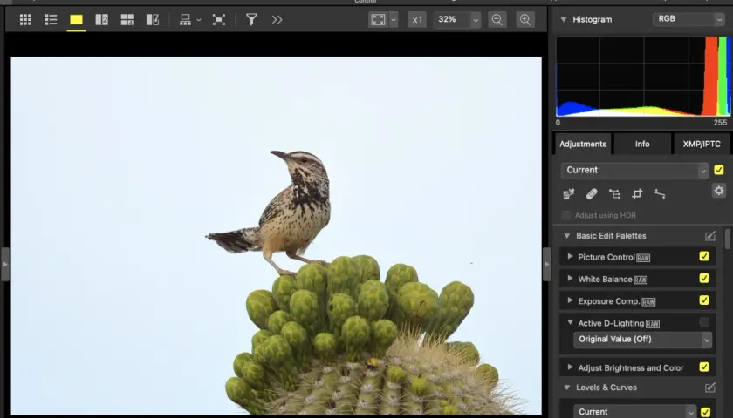This screenshot has width=733, height=418.
Task: Toggle the White Balance checkbox
Action: tap(704, 278)
